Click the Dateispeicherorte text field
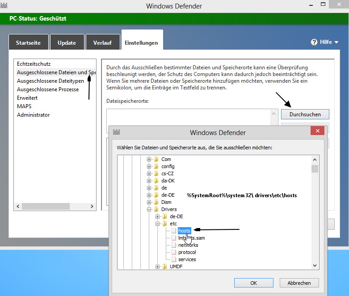This screenshot has width=349, height=296. click(x=189, y=118)
